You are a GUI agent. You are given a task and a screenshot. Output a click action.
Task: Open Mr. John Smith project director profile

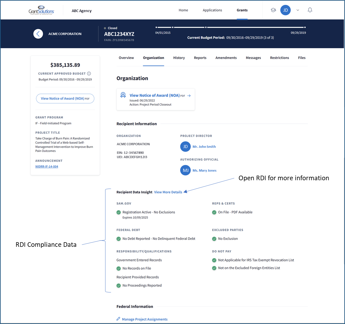coord(204,147)
